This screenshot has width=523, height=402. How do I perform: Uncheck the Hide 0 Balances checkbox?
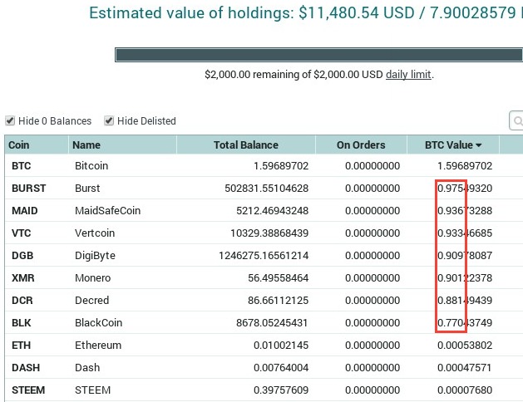(10, 120)
